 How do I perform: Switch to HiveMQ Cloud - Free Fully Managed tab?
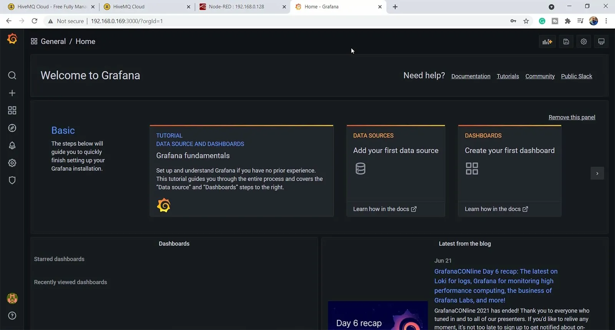point(52,7)
